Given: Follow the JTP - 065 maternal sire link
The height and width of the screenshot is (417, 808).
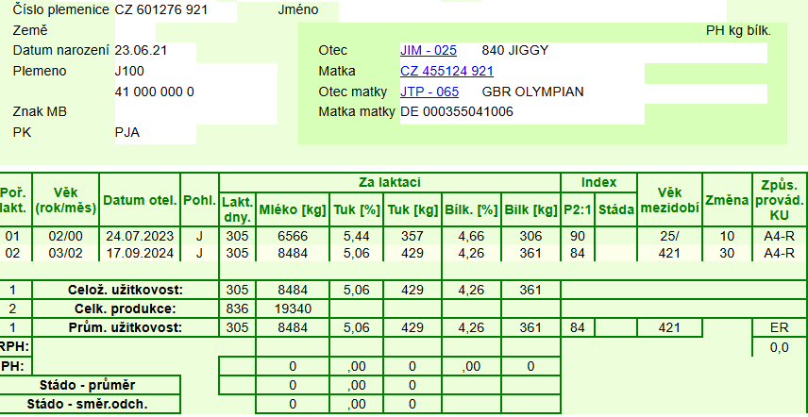Looking at the screenshot, I should [429, 92].
